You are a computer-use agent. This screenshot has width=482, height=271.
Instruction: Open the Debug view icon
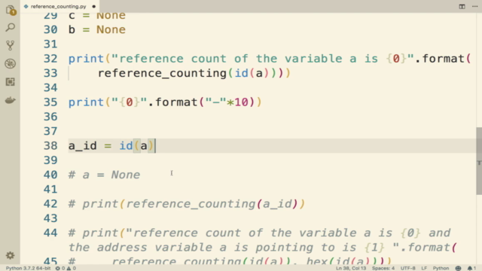pos(10,63)
